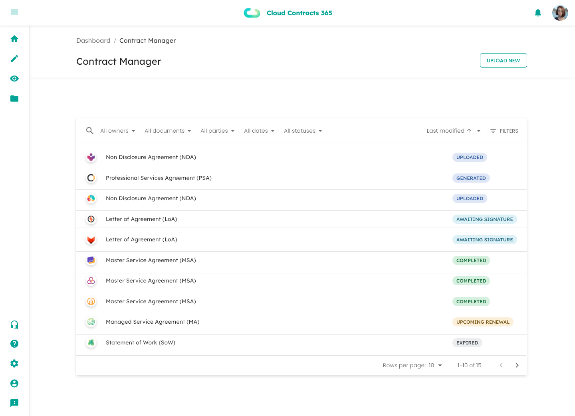Open the settings gear icon

click(x=14, y=364)
